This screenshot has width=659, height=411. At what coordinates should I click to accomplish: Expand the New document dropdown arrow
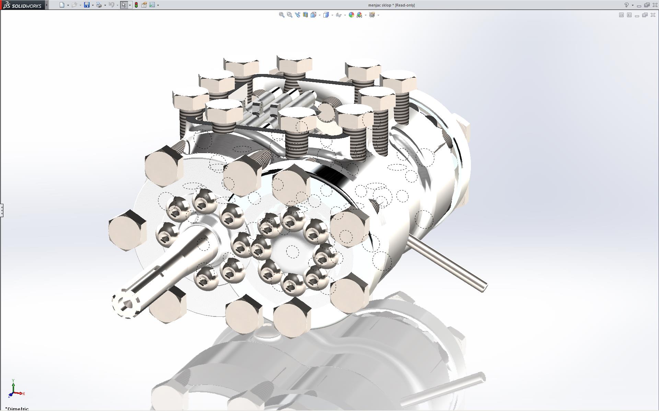click(68, 5)
